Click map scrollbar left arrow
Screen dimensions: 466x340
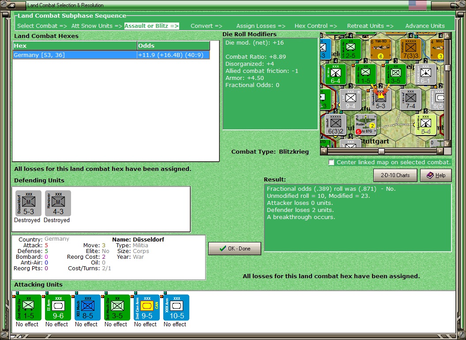click(323, 151)
